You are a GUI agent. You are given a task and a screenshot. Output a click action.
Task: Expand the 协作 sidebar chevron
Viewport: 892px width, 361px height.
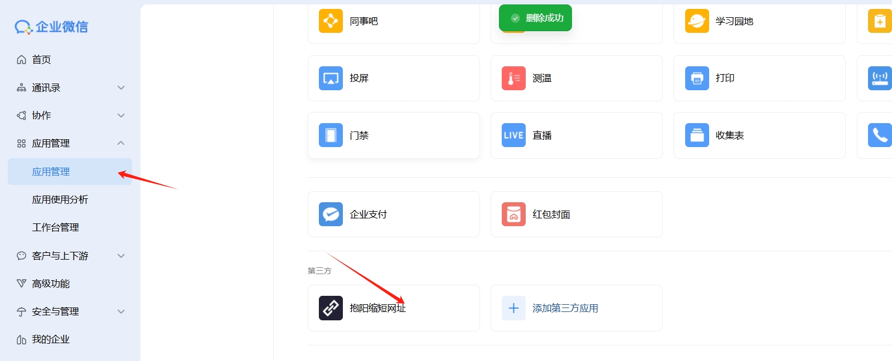pos(121,116)
